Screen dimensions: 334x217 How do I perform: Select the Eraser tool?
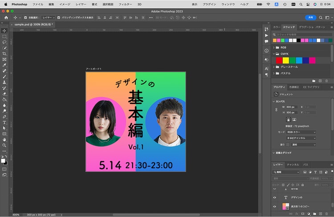[x=4, y=94]
